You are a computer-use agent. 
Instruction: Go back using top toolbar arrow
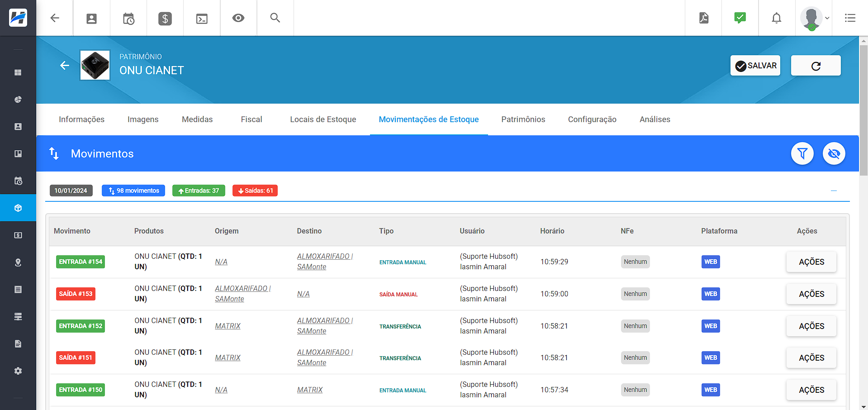tap(55, 18)
